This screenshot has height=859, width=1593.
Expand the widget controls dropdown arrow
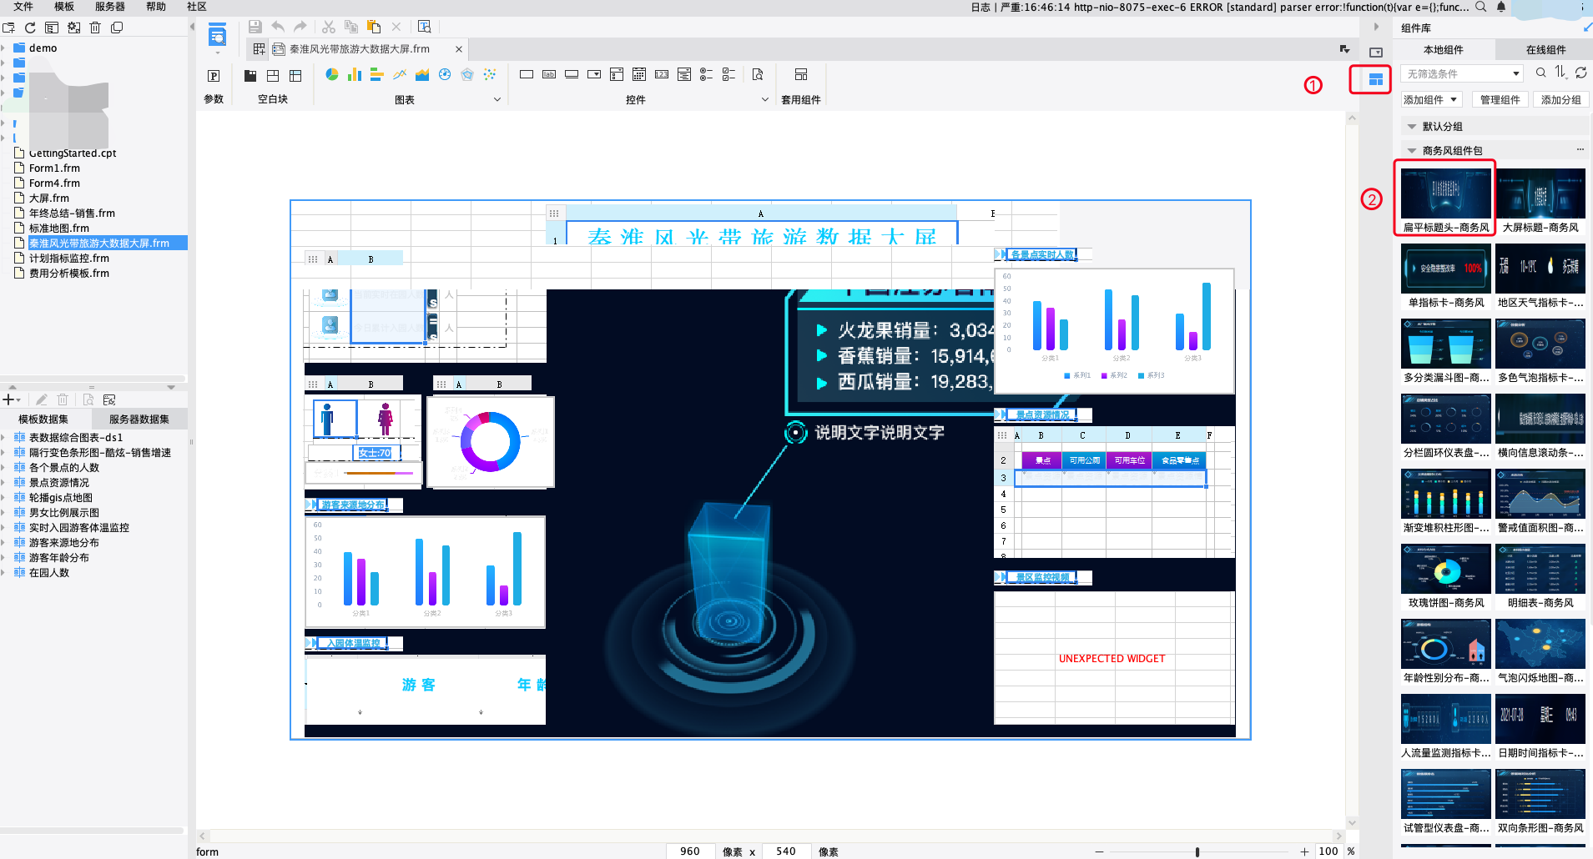[765, 100]
